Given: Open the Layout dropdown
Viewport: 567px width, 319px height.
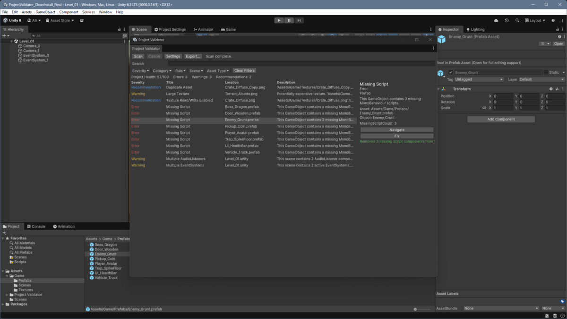Looking at the screenshot, I should pyautogui.click(x=535, y=20).
